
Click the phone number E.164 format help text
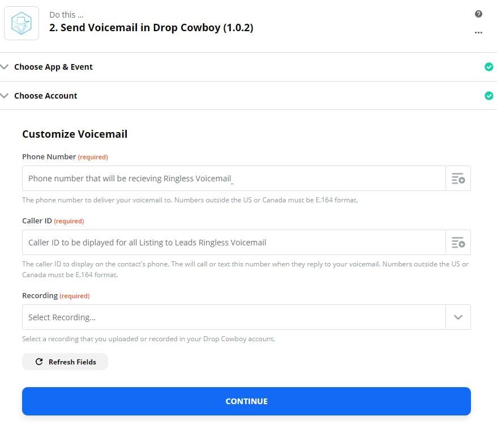pos(190,200)
